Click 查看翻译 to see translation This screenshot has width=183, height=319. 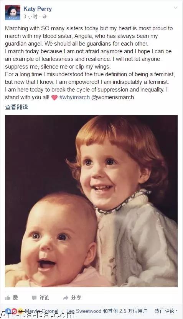click(16, 107)
